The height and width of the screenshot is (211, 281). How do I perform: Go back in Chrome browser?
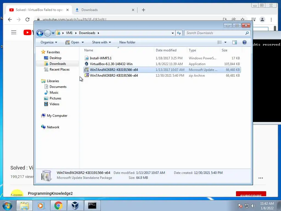10,20
